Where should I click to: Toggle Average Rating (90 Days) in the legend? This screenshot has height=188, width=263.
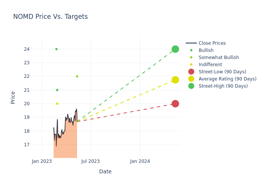coord(227,79)
